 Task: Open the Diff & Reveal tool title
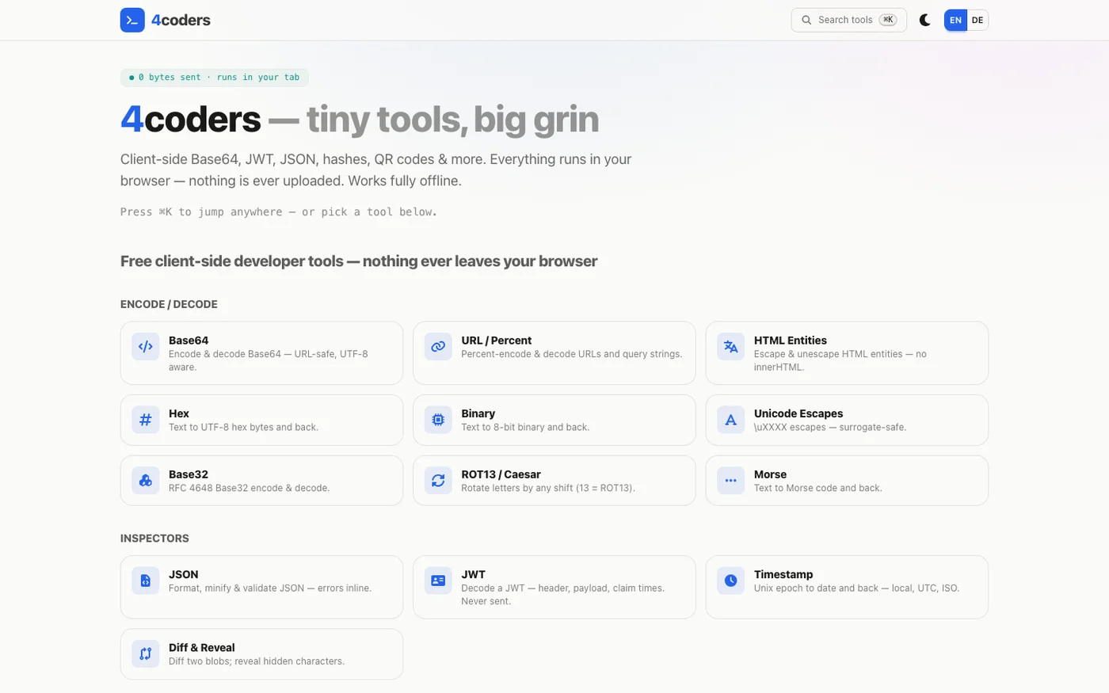pos(202,648)
